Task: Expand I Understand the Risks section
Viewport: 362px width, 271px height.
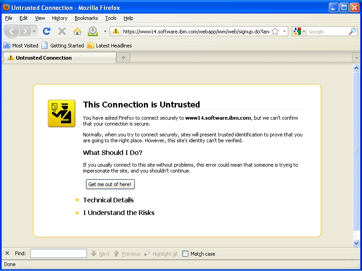Action: click(119, 213)
